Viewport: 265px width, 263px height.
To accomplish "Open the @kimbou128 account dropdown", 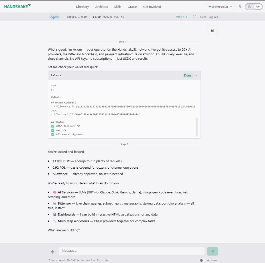I will (x=220, y=6).
